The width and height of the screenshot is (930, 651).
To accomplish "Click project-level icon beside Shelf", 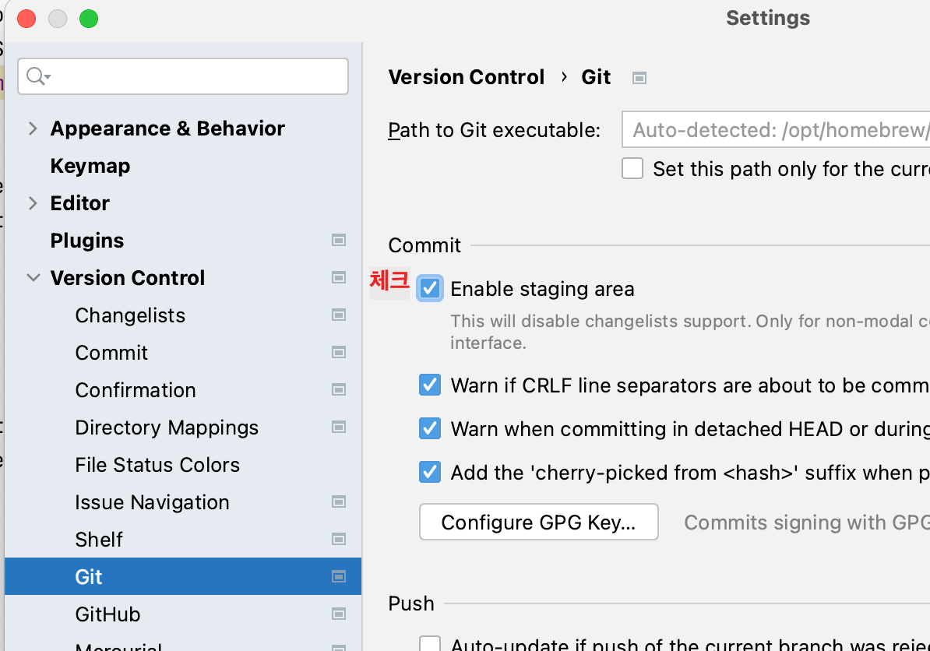I will point(339,539).
